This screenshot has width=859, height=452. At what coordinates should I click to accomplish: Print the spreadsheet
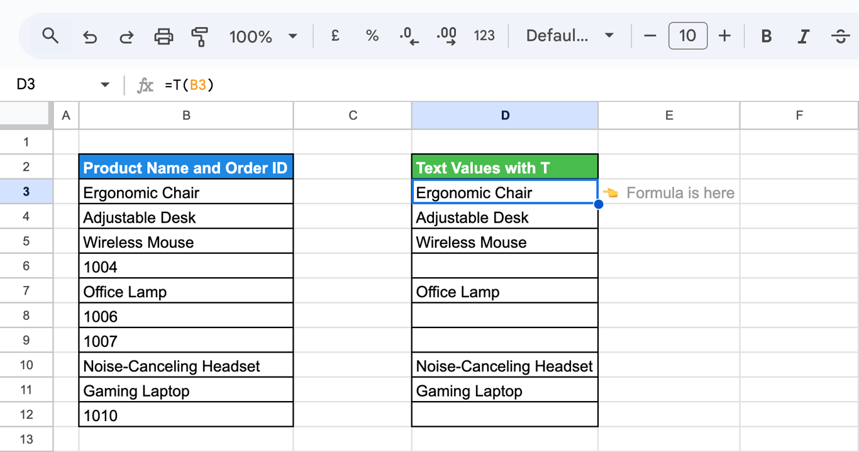coord(163,36)
